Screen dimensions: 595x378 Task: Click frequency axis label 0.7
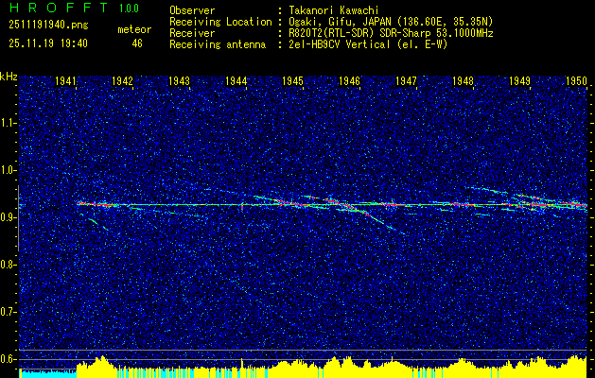[x=9, y=312]
